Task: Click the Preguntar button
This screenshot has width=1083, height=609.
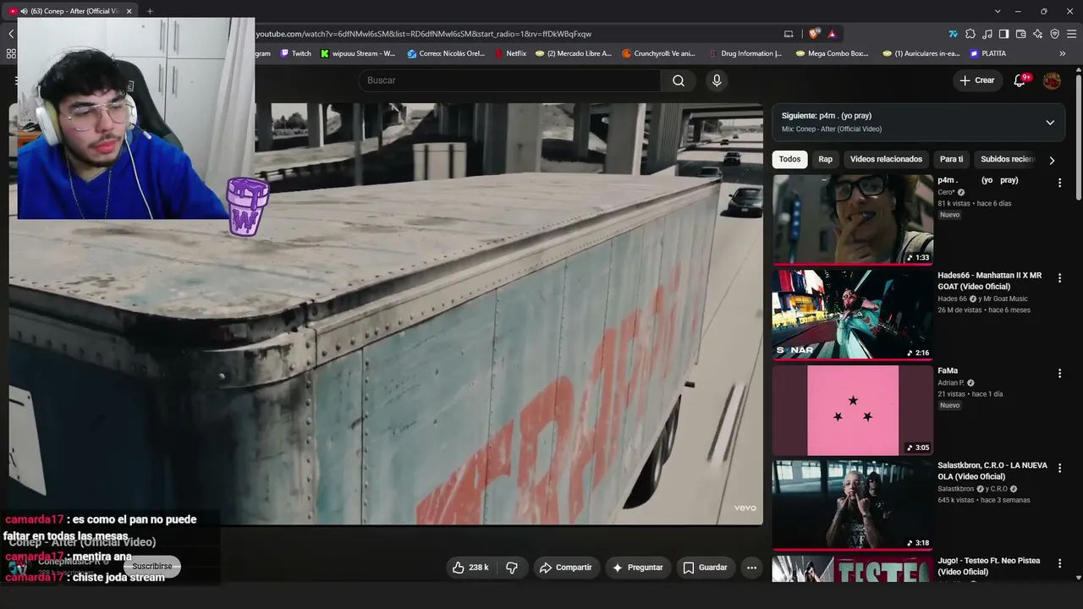Action: coord(637,568)
